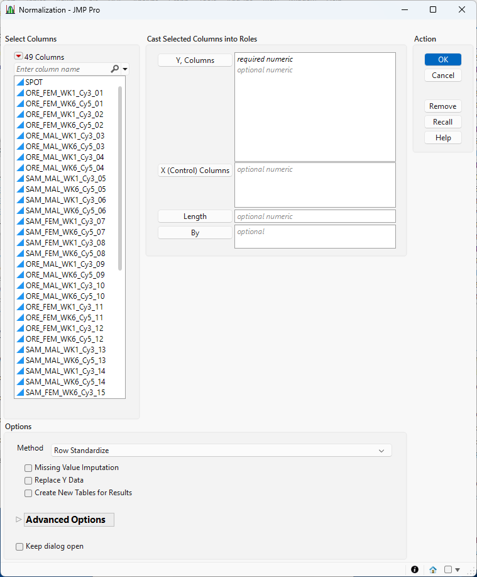Click the By optional role box

click(x=315, y=237)
